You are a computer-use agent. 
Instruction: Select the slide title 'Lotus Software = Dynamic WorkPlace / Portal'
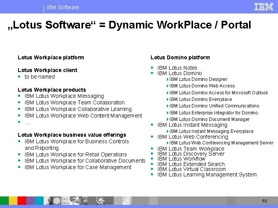point(129,25)
